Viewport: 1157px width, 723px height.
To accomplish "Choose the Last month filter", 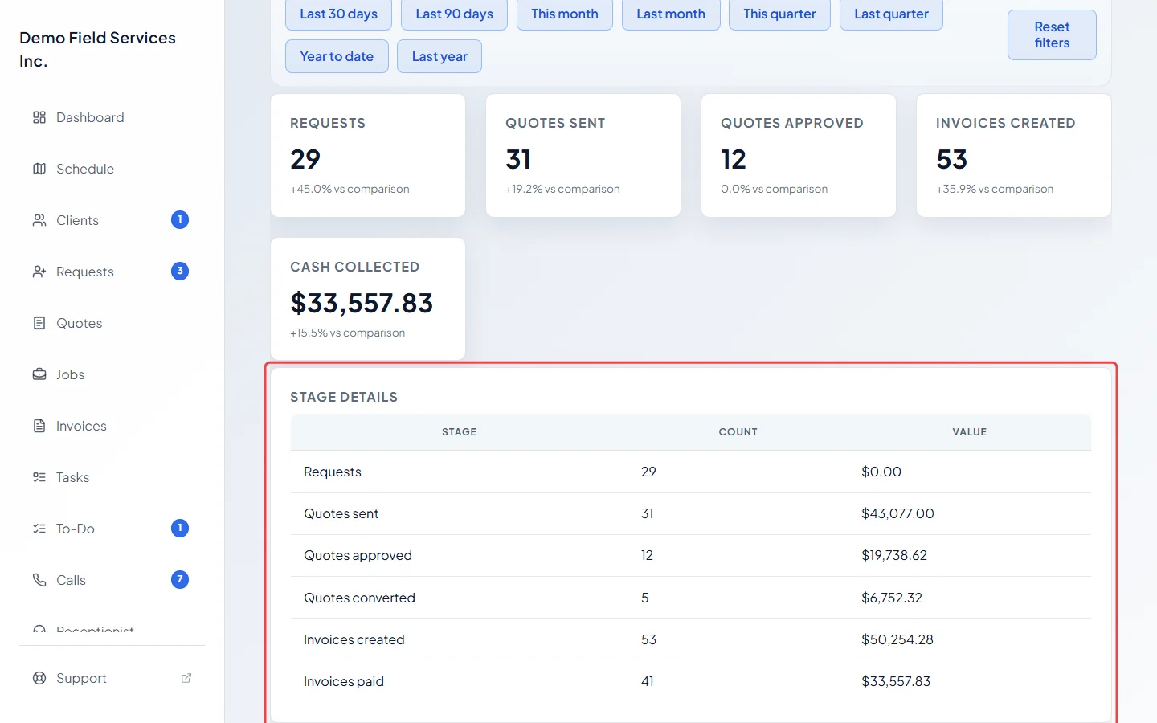I will 671,14.
